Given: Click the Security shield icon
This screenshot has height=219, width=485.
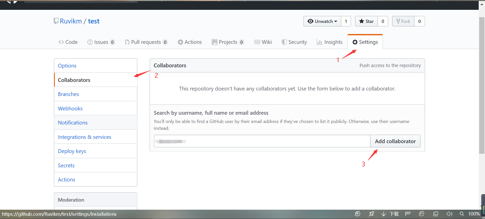Looking at the screenshot, I should (284, 42).
